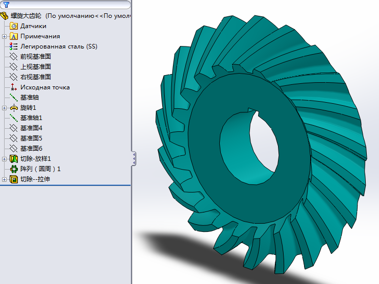Click the 阵列(圆周)1 circular pattern icon
The image size is (379, 284).
point(14,169)
